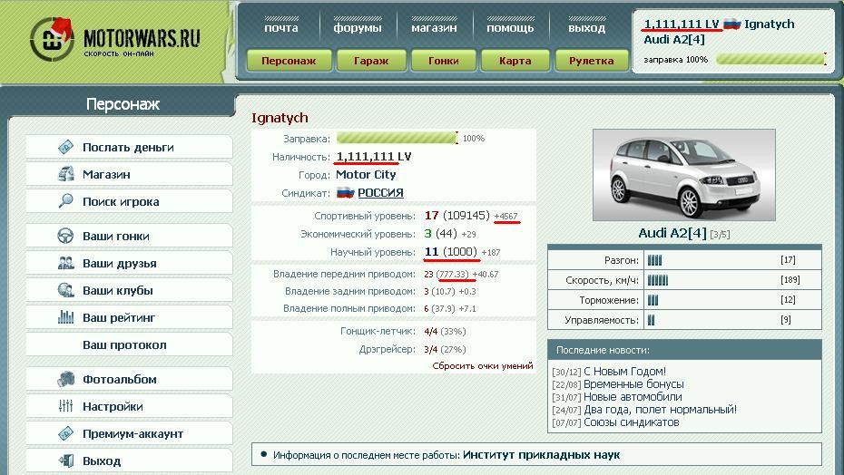The width and height of the screenshot is (844, 475).
Task: Click the money icon beside Послать деньги
Action: [65, 147]
